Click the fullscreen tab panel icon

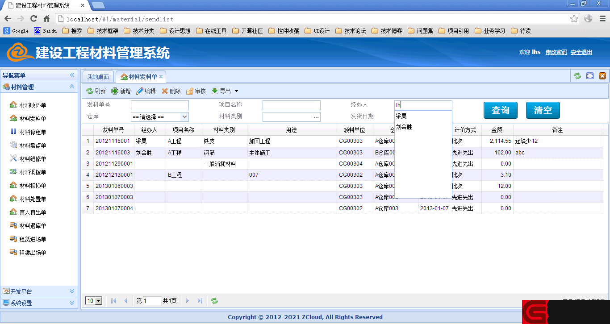[590, 76]
